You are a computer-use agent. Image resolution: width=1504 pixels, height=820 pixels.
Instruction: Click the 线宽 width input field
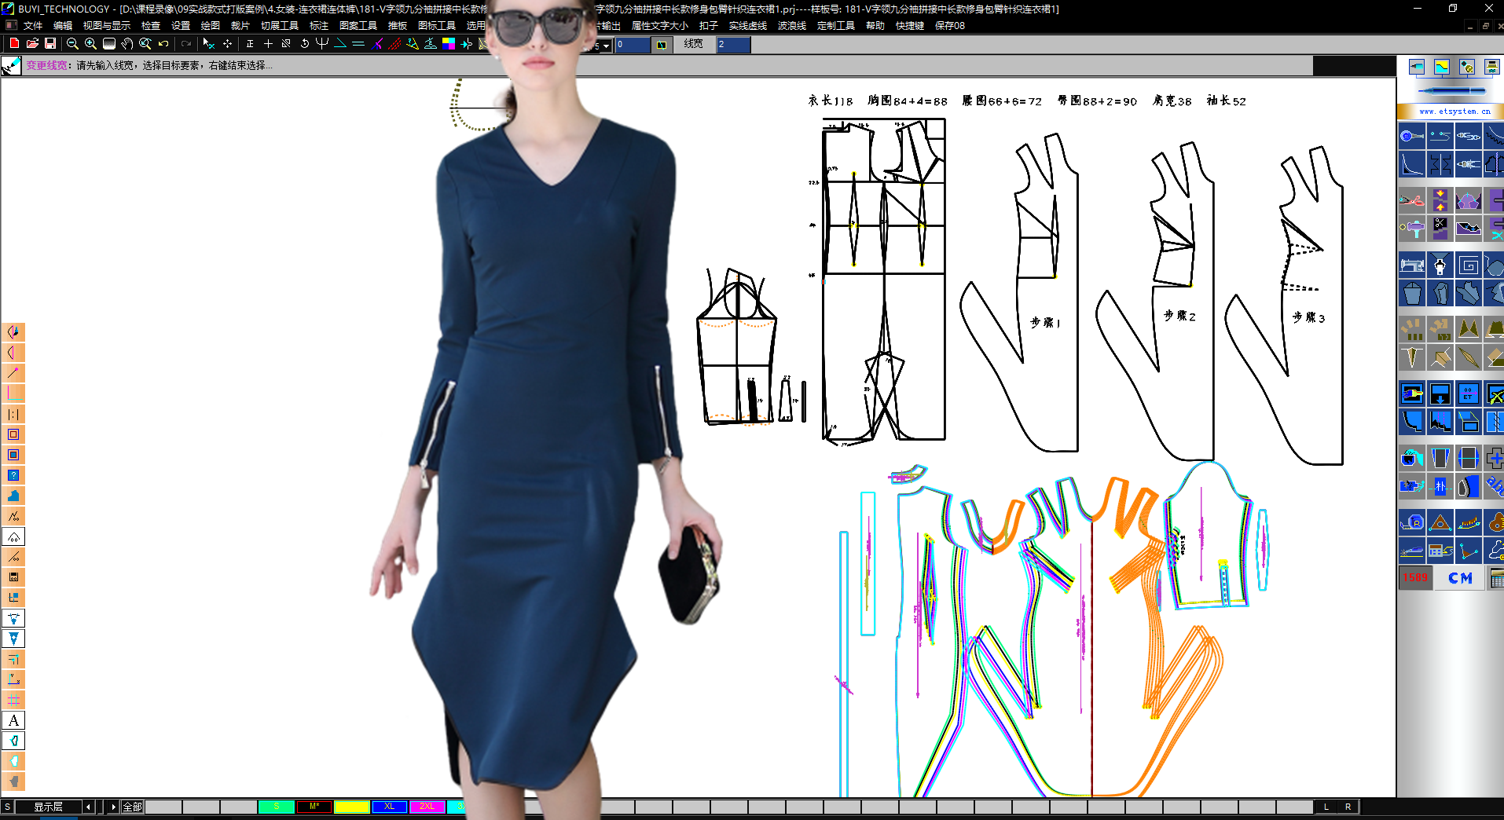[733, 45]
